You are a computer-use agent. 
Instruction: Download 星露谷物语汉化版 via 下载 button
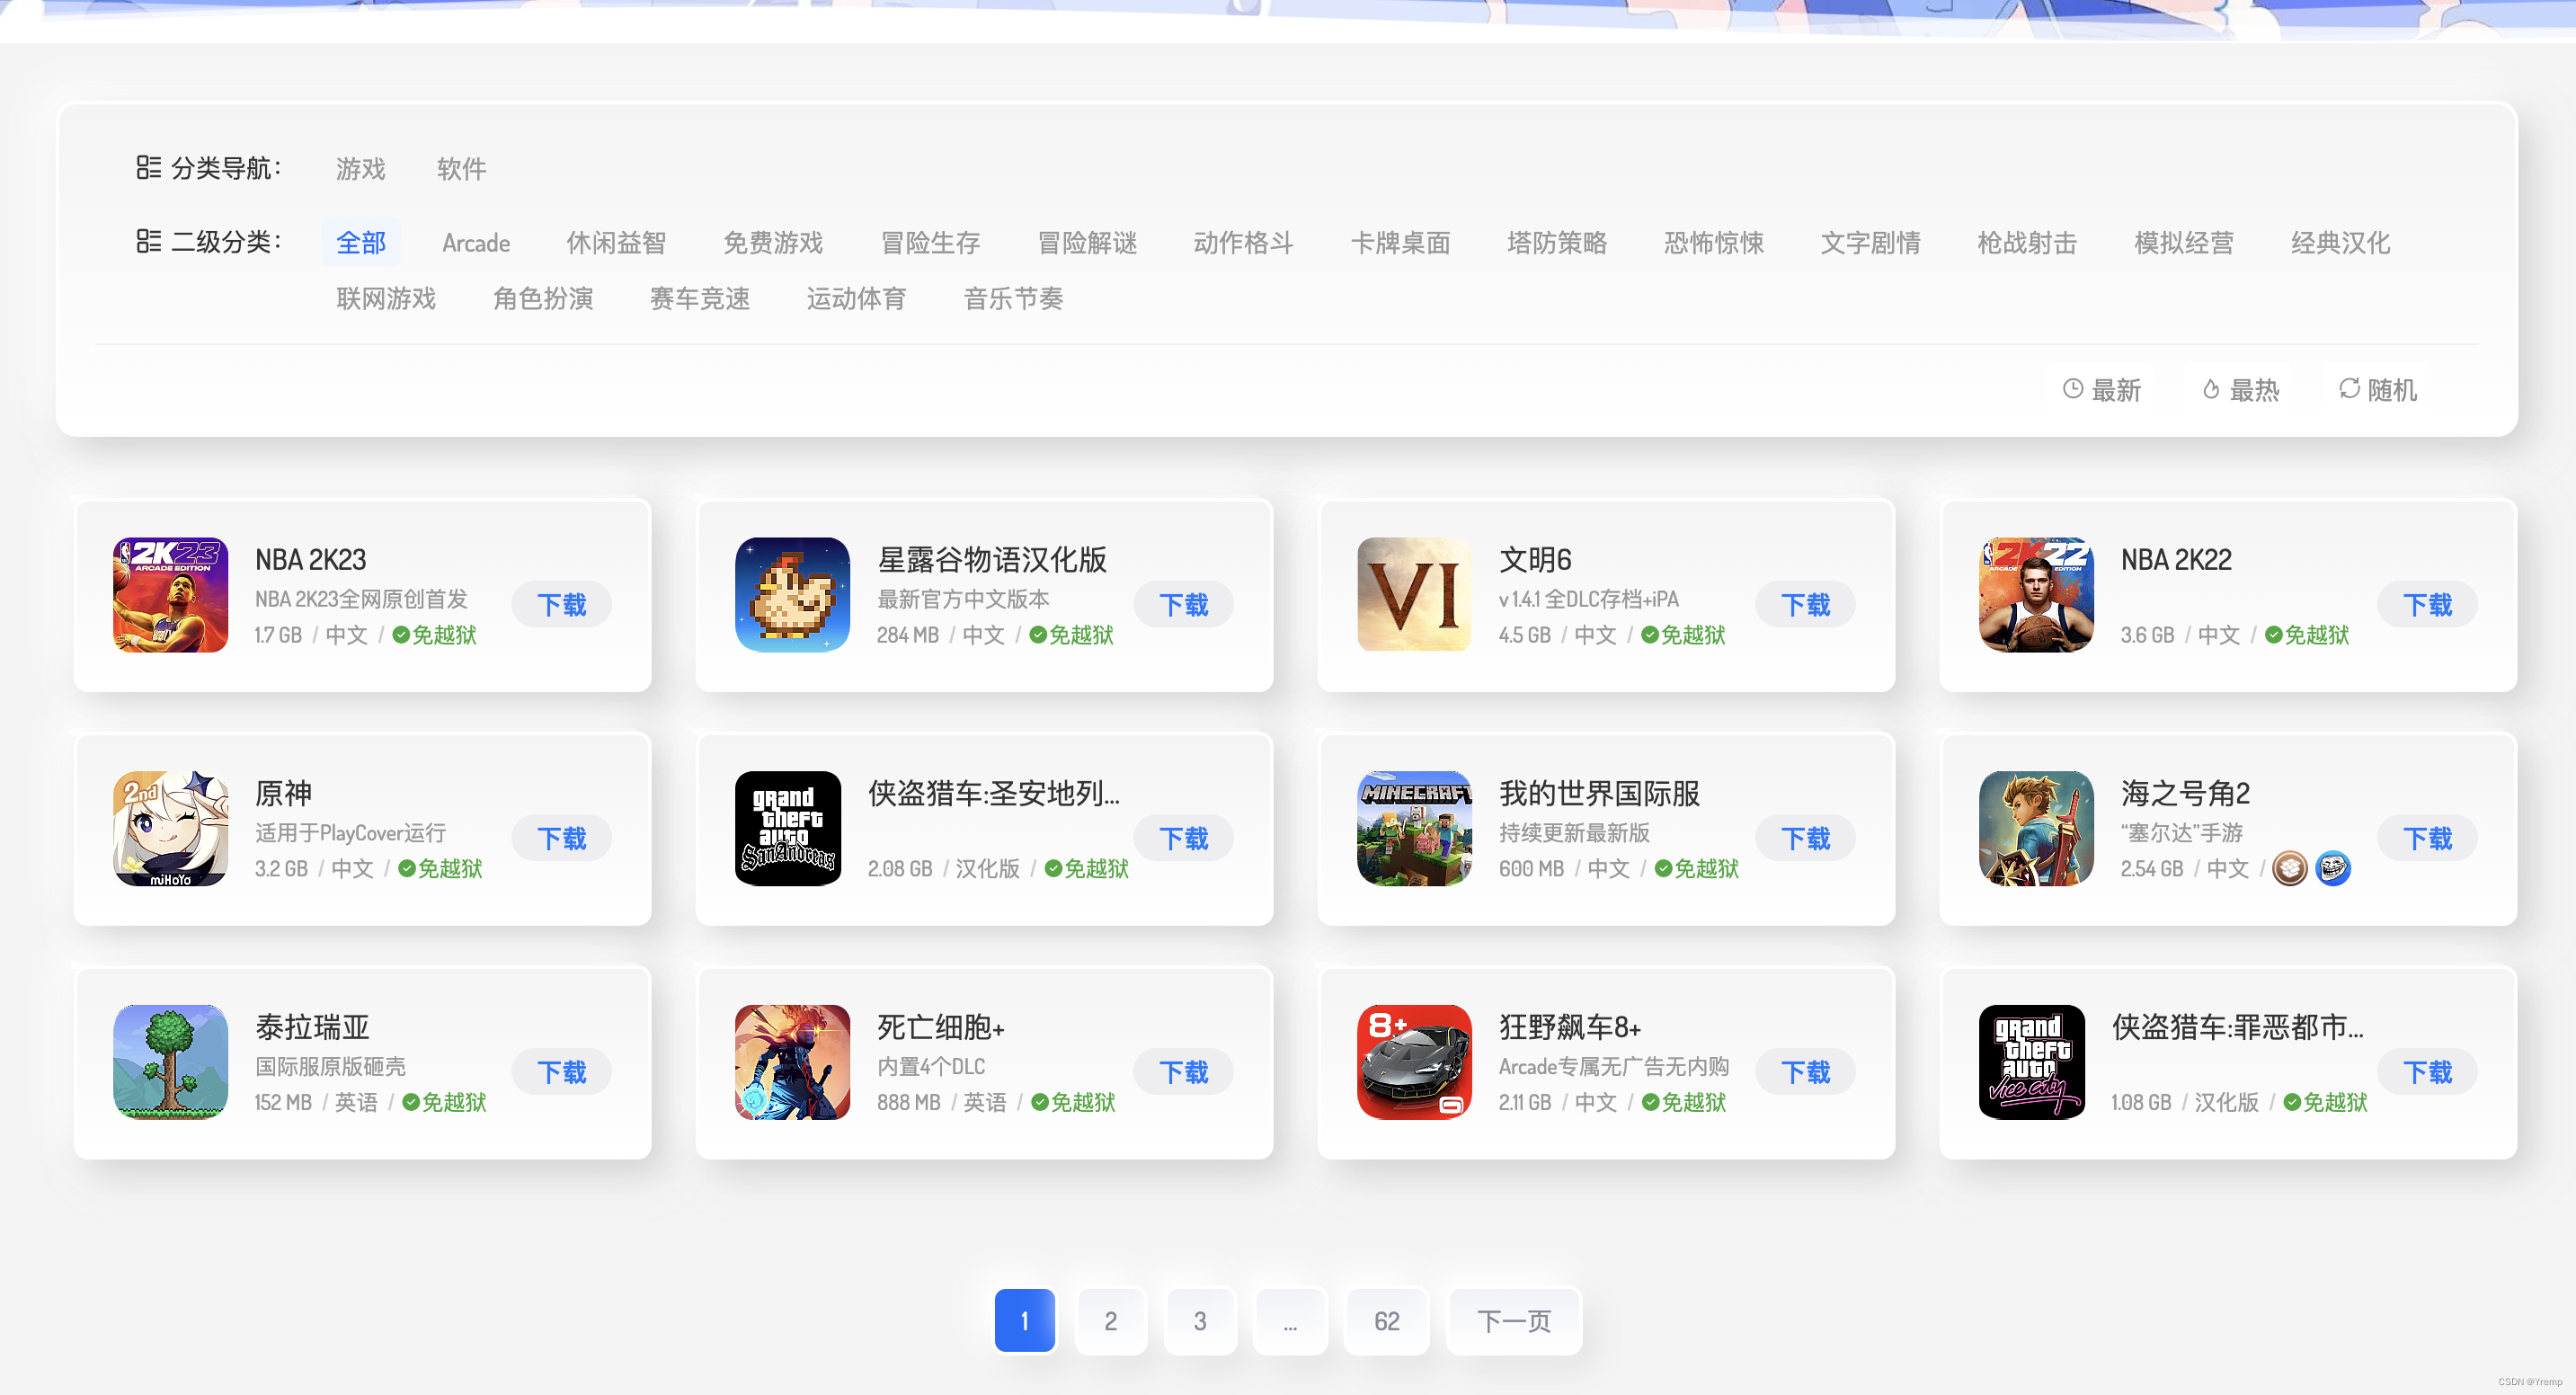tap(1184, 604)
